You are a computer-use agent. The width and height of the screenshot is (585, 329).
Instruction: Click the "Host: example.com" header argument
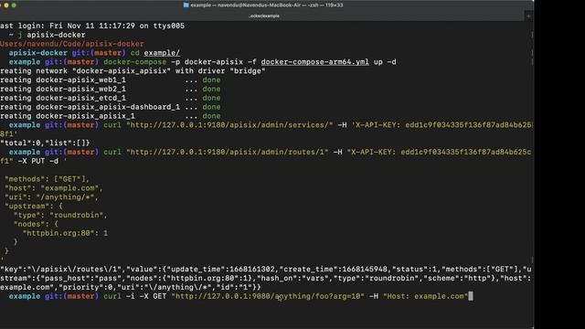click(x=425, y=296)
